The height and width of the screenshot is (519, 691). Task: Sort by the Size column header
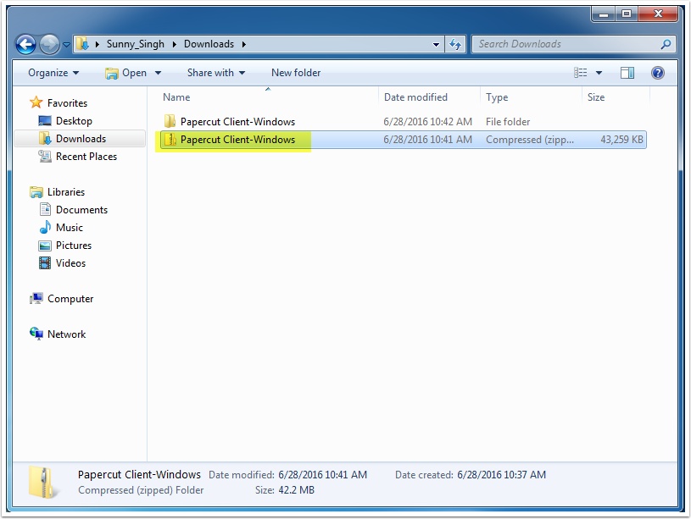[x=596, y=97]
